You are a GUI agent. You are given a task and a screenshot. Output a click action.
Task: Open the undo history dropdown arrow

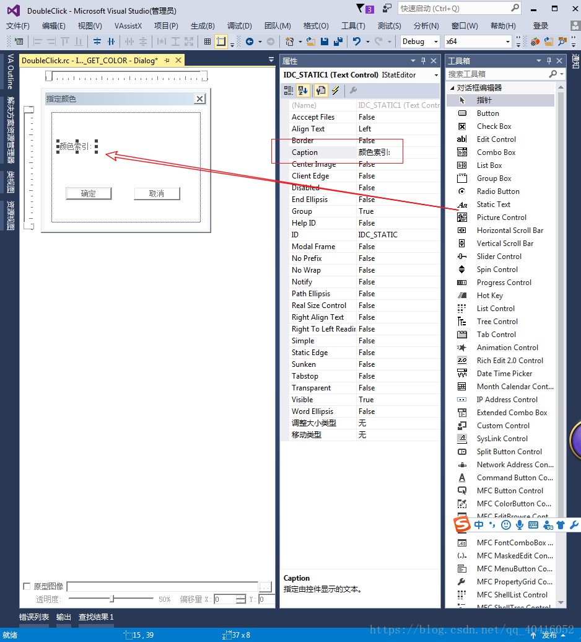[367, 42]
